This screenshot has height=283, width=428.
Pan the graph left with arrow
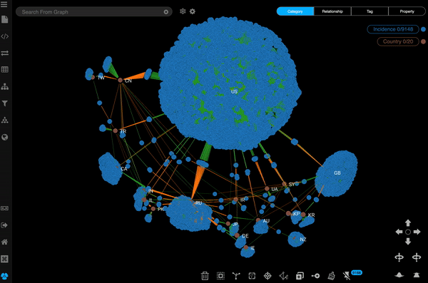coord(399,232)
